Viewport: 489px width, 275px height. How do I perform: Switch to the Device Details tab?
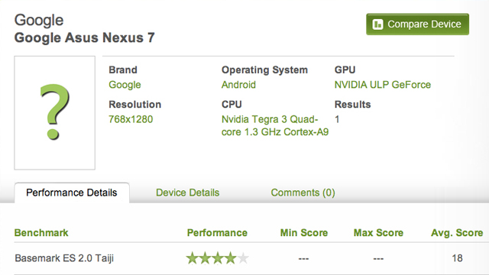[x=188, y=192]
